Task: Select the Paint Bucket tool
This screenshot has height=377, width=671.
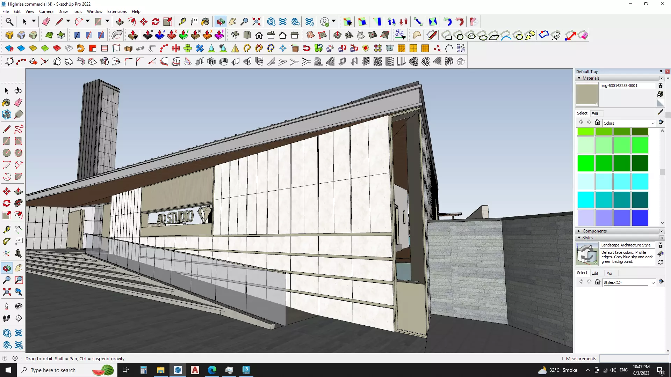Action: tap(6, 102)
